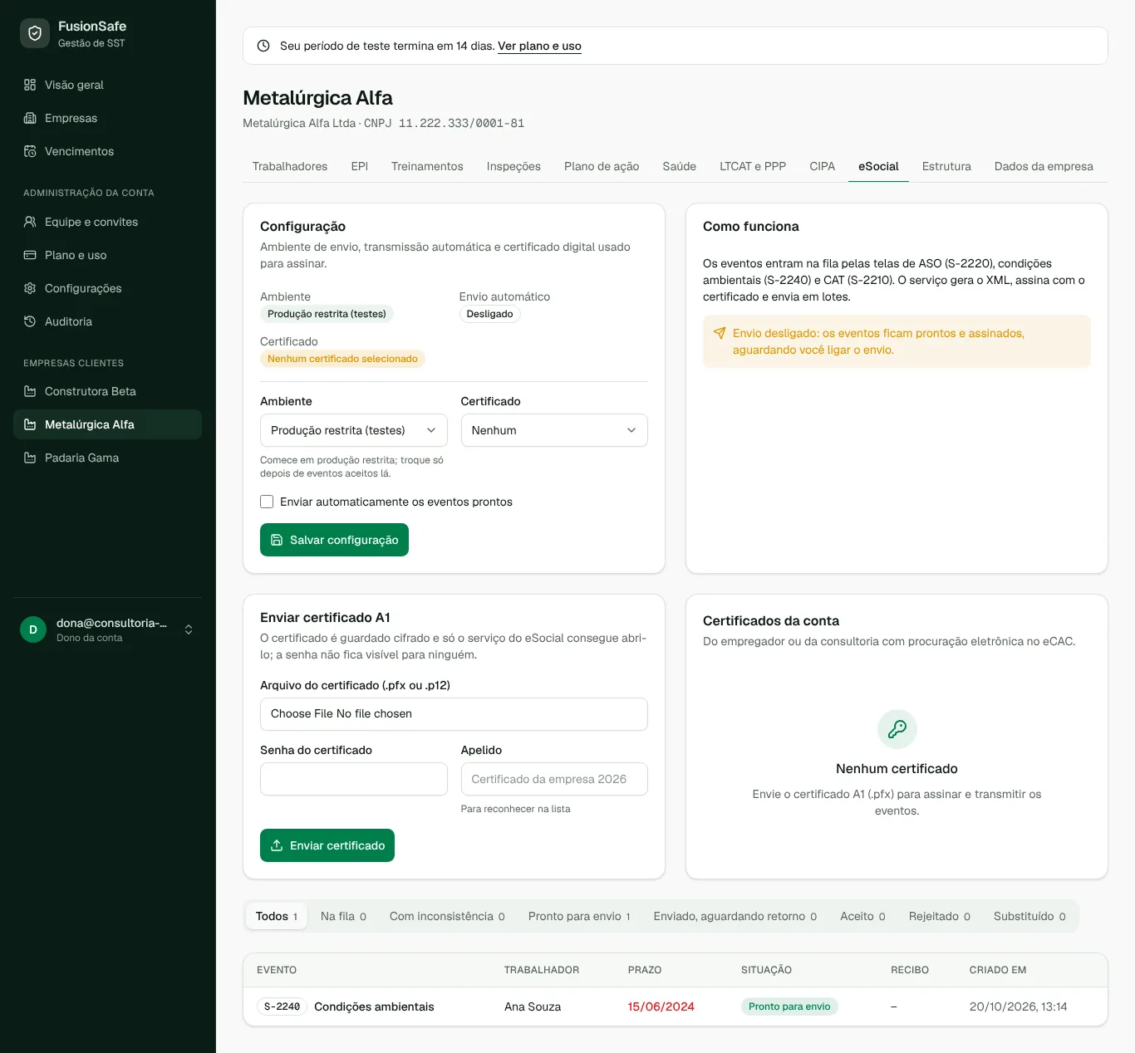Image resolution: width=1135 pixels, height=1053 pixels.
Task: Click the Configurações gear icon
Action: [x=30, y=288]
